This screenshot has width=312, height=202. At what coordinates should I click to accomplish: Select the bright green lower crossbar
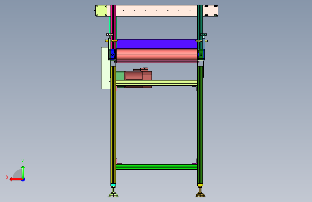pyautogui.click(x=157, y=167)
